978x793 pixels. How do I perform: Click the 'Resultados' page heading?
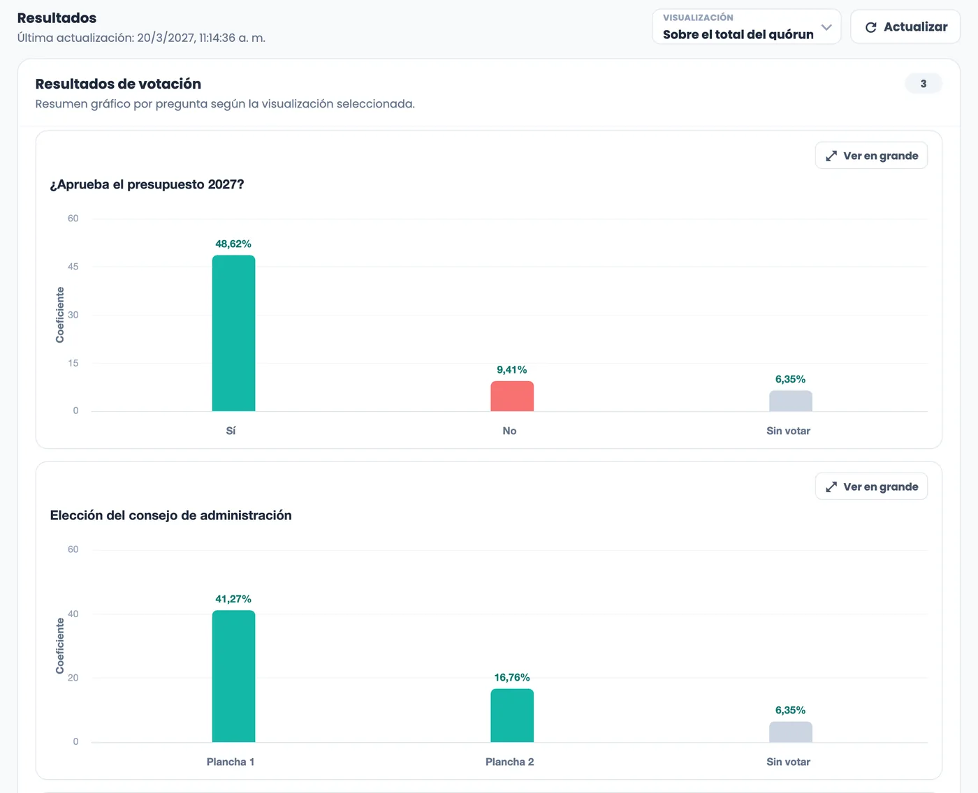[x=57, y=18]
